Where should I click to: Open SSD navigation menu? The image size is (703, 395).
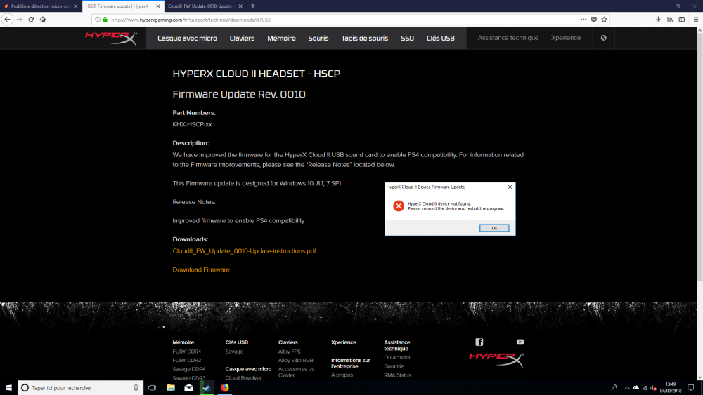[407, 39]
